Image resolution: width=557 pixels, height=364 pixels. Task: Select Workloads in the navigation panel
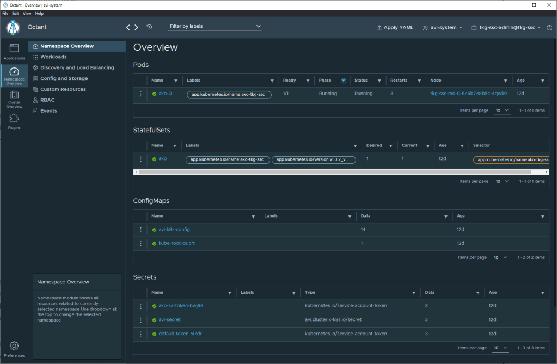tap(53, 57)
